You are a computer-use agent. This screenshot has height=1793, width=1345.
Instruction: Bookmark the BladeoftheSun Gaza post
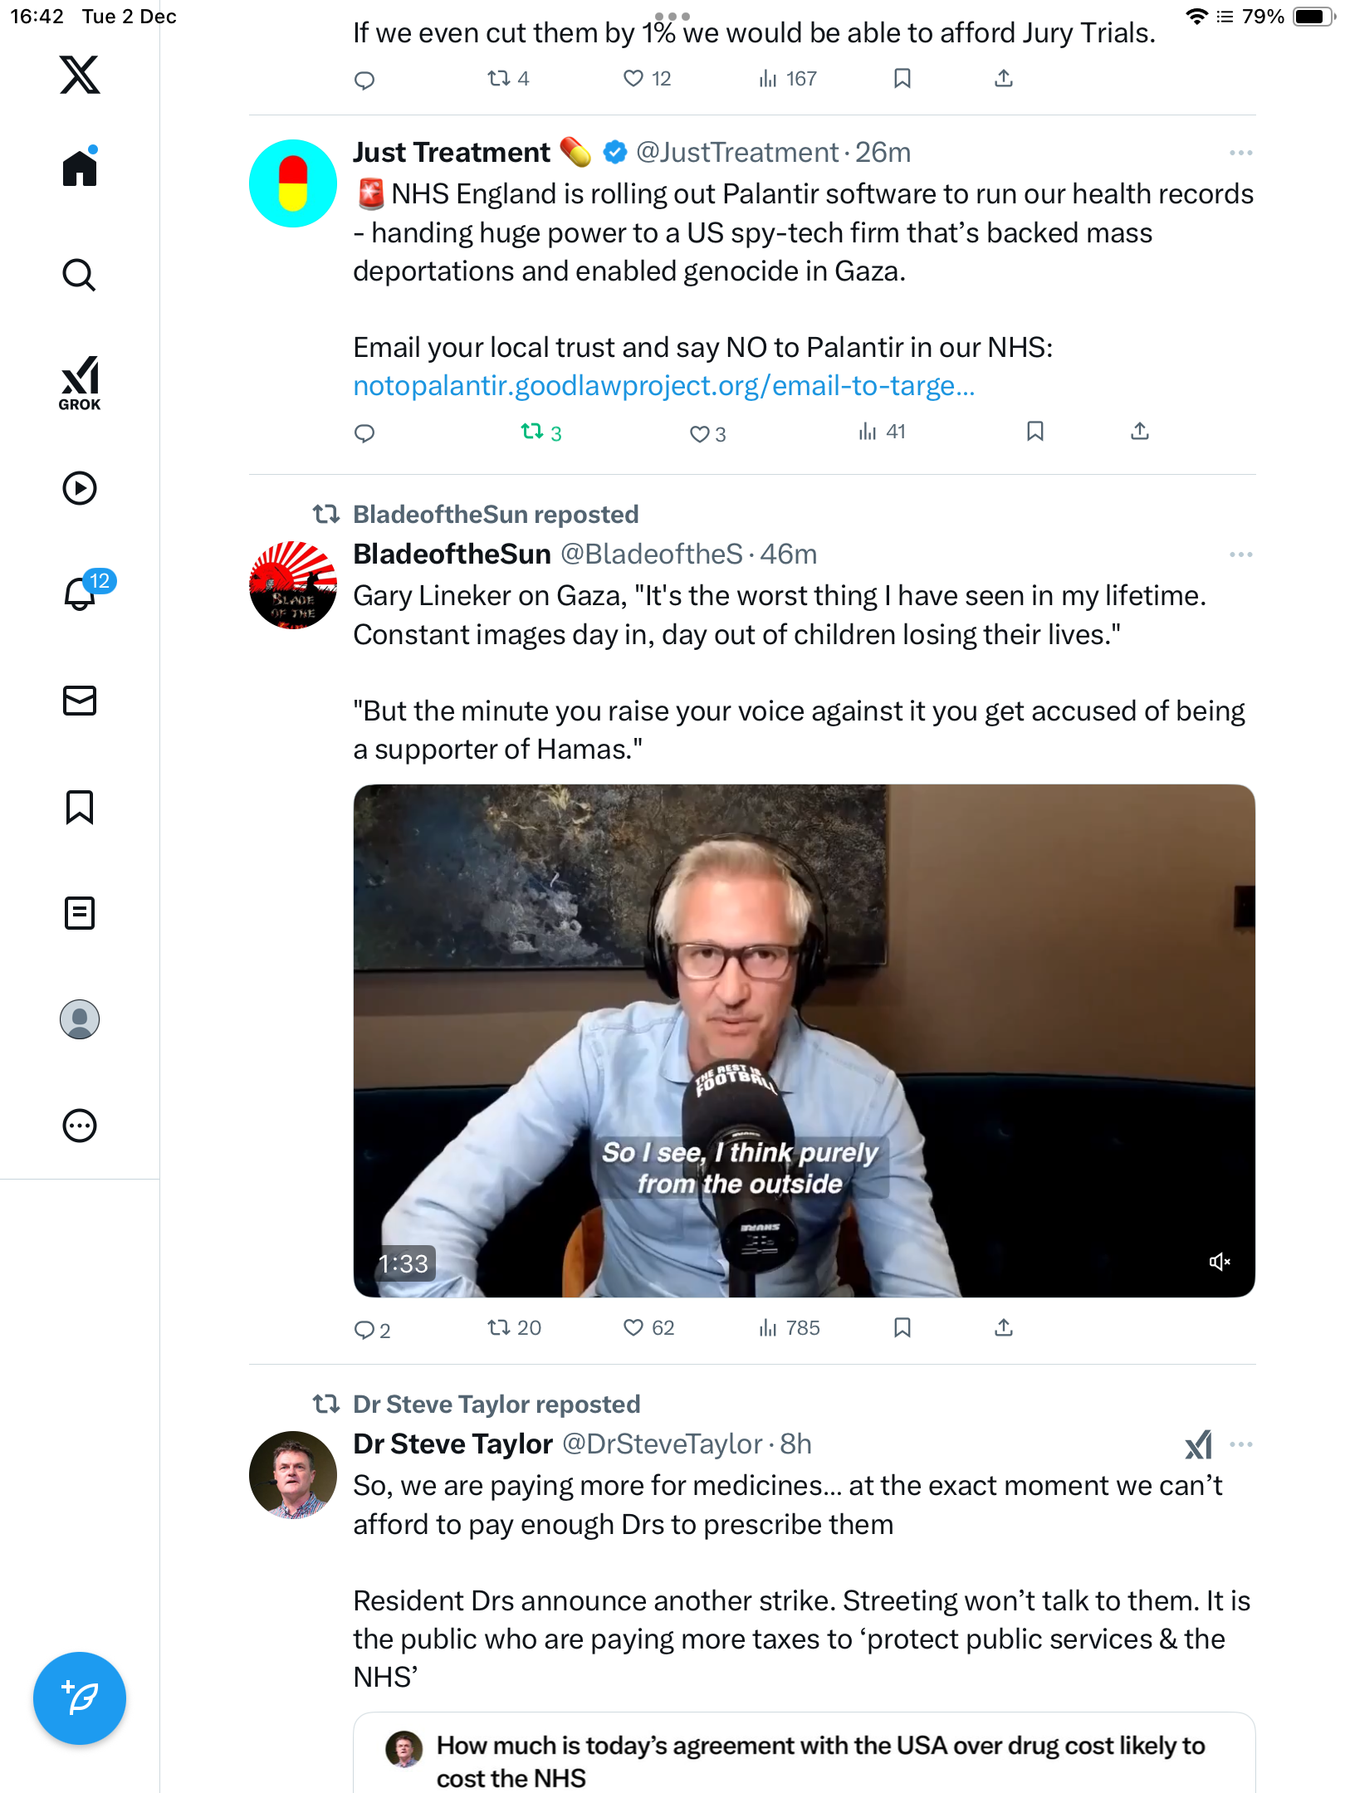pos(902,1328)
